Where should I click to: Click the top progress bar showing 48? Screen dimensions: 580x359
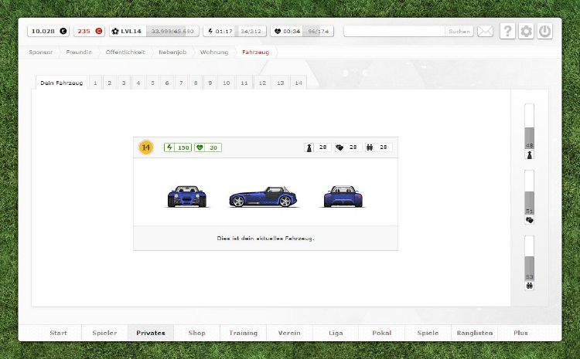(x=529, y=127)
